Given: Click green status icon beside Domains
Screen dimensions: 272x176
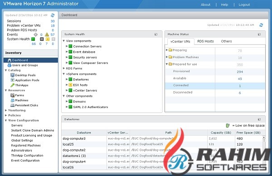Looking at the screenshot, I should (70, 101).
